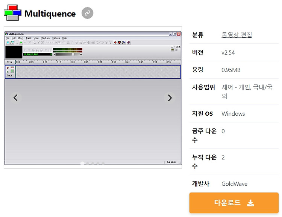Show the previous screenshot in the carousel
The height and width of the screenshot is (217, 282).
coord(16,98)
